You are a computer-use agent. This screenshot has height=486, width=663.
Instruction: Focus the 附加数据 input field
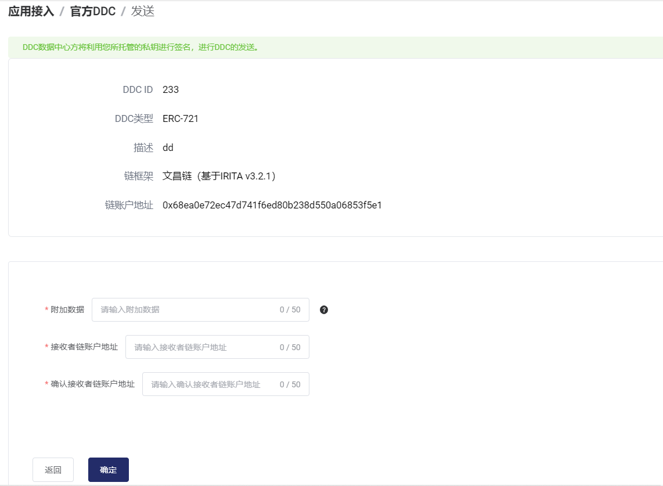coord(200,309)
